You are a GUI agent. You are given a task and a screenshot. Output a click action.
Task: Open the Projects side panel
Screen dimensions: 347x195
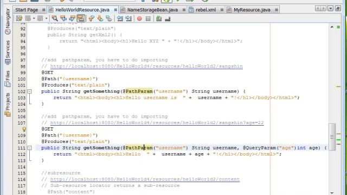tap(8, 105)
